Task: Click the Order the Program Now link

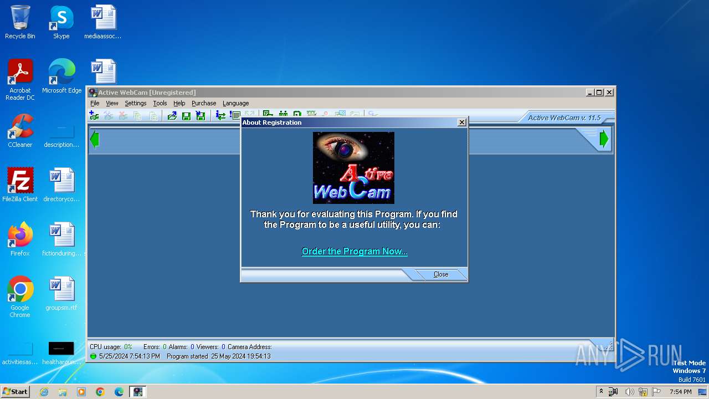Action: coord(354,251)
